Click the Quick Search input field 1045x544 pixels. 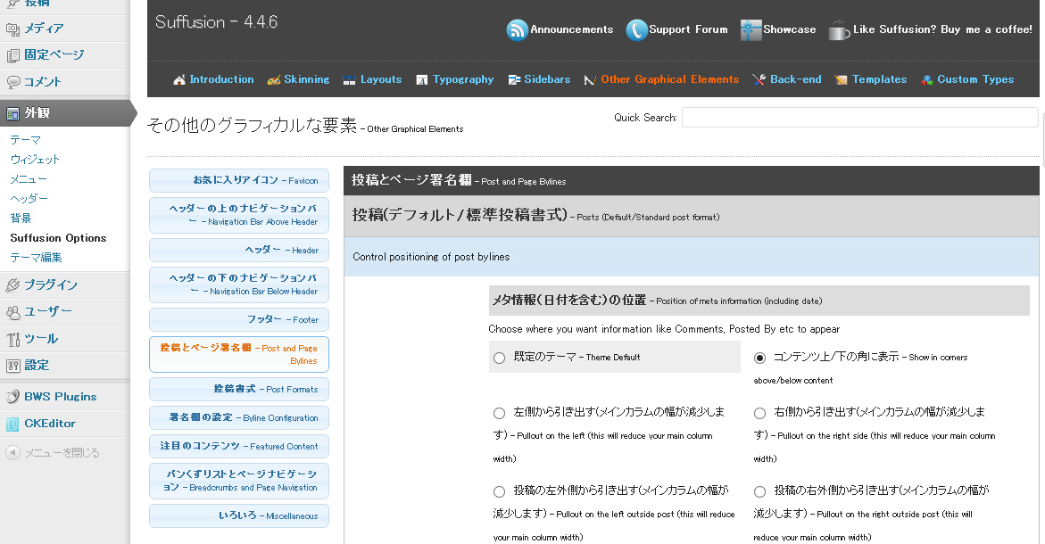(859, 118)
